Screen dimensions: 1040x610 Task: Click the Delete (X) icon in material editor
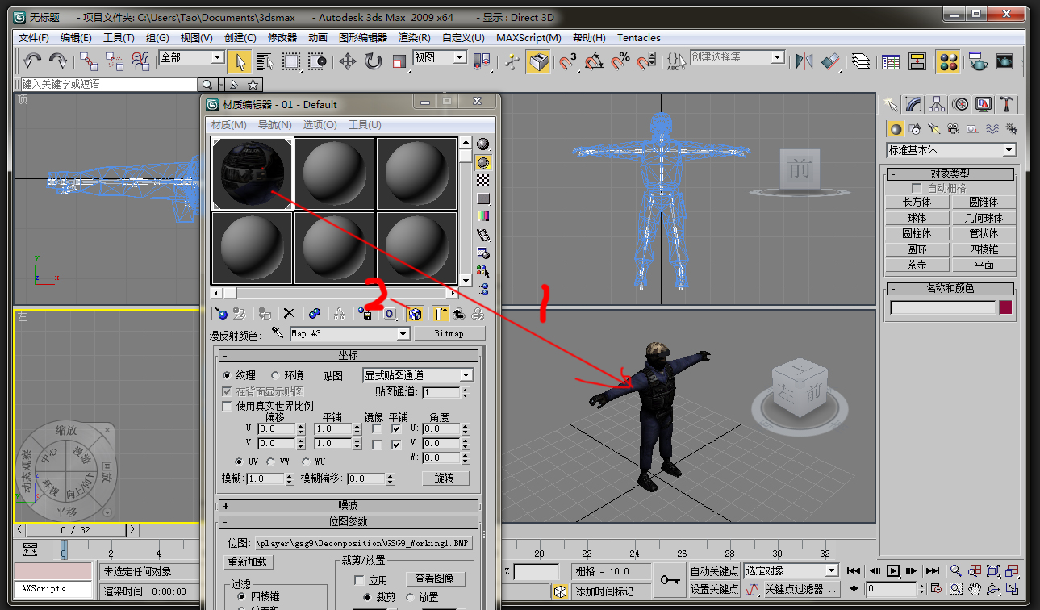[x=289, y=314]
